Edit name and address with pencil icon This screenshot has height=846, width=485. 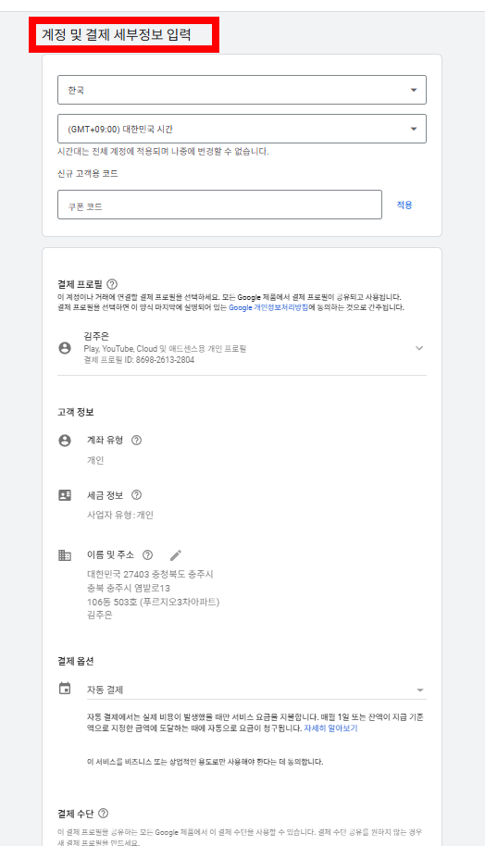pos(175,555)
